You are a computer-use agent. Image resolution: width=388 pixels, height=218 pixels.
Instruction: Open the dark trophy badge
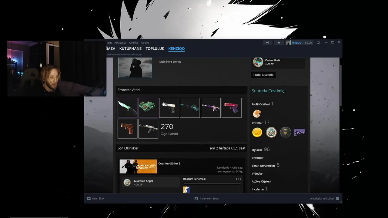(x=285, y=132)
